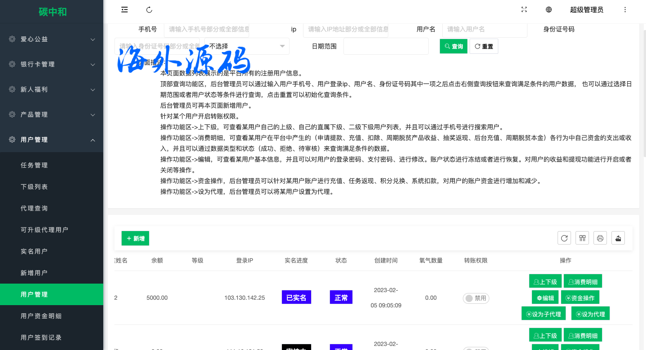Expand the 银行卡管理 sidebar menu
The image size is (646, 350).
pyautogui.click(x=52, y=64)
